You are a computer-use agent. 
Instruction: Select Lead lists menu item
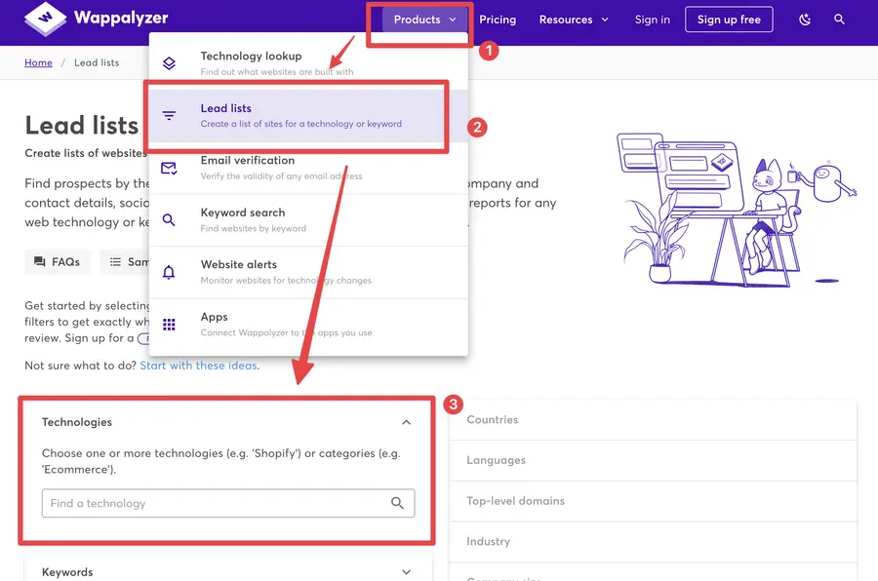click(x=308, y=116)
